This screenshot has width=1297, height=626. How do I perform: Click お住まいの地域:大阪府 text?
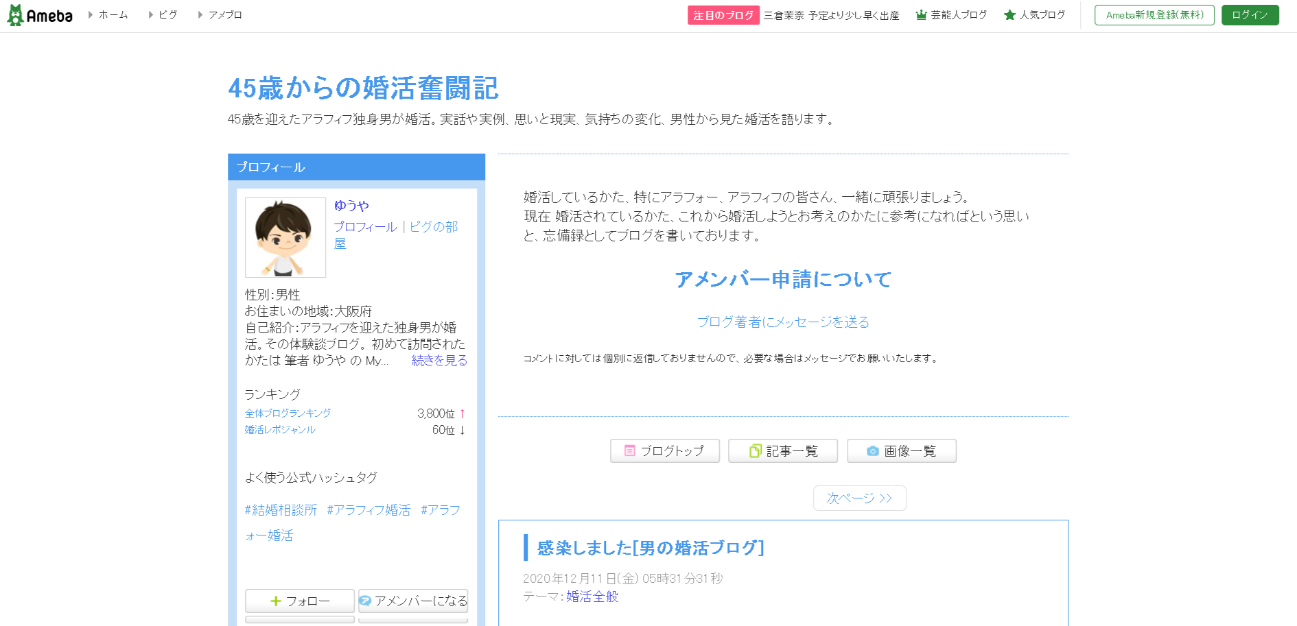tap(308, 311)
